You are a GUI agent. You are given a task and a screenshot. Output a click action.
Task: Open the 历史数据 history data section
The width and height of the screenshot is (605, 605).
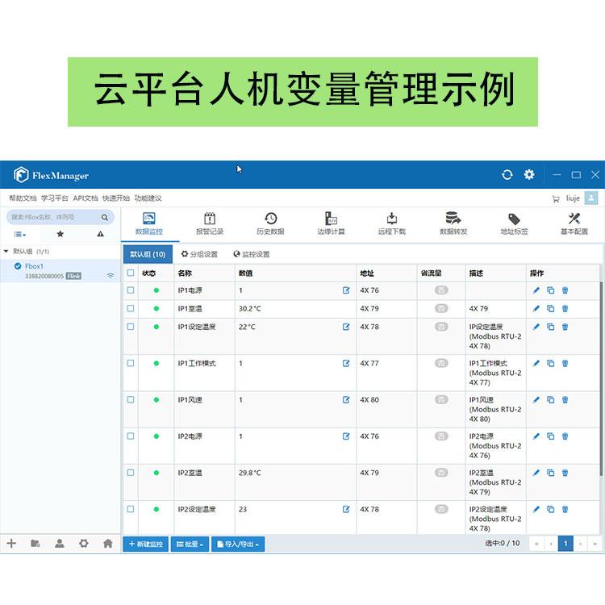pyautogui.click(x=270, y=223)
